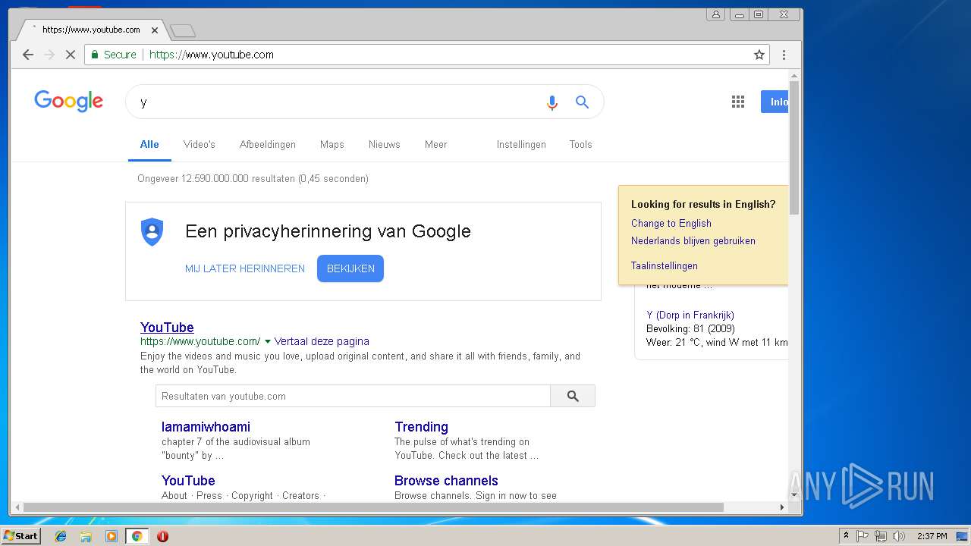The image size is (971, 546).
Task: Click Vertaal deze pagina link
Action: (322, 341)
